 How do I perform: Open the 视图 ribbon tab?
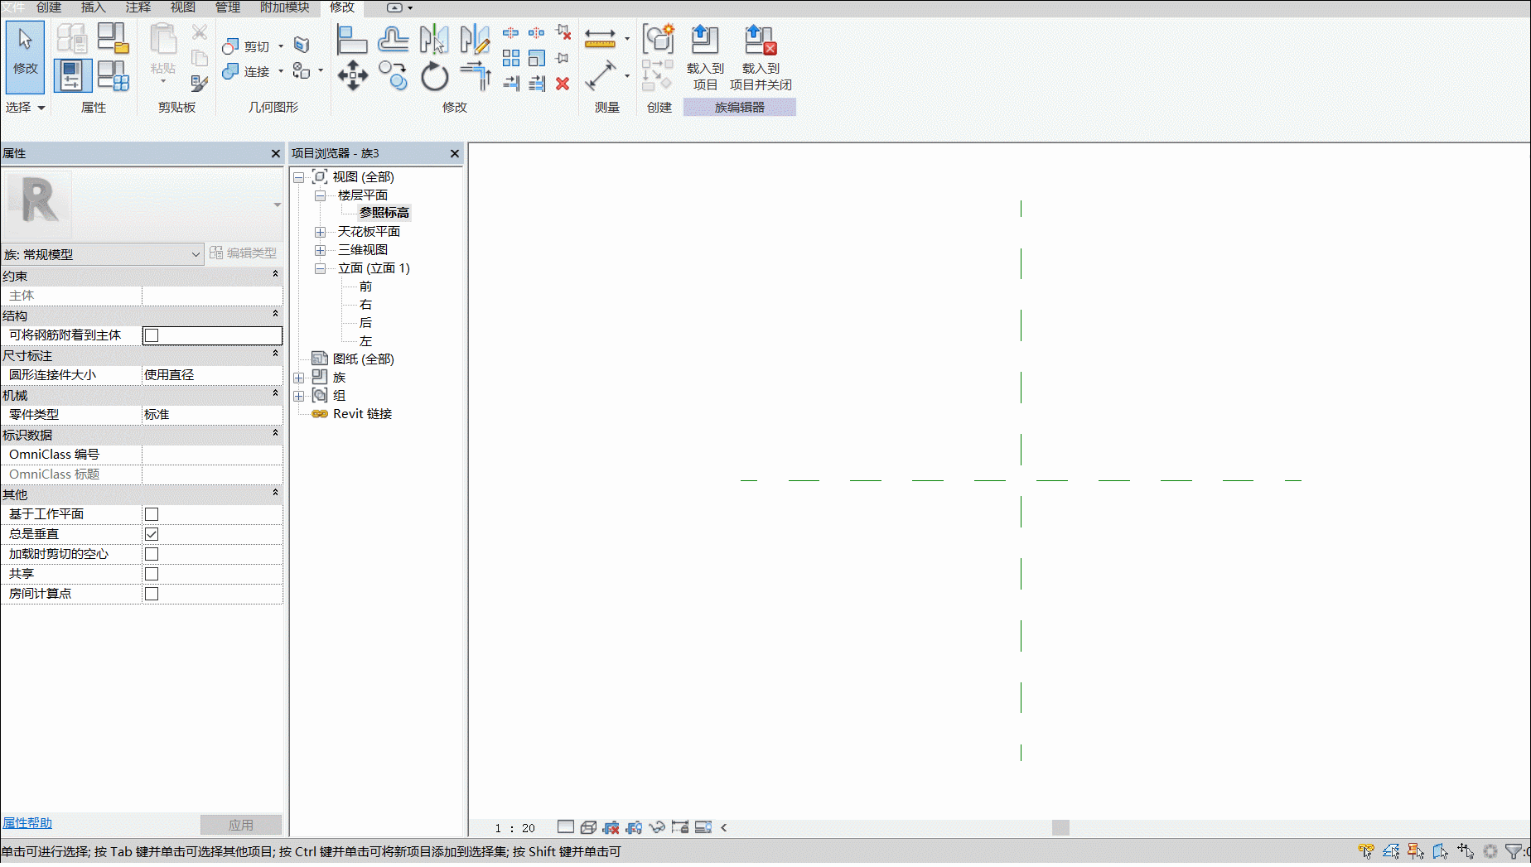183,7
